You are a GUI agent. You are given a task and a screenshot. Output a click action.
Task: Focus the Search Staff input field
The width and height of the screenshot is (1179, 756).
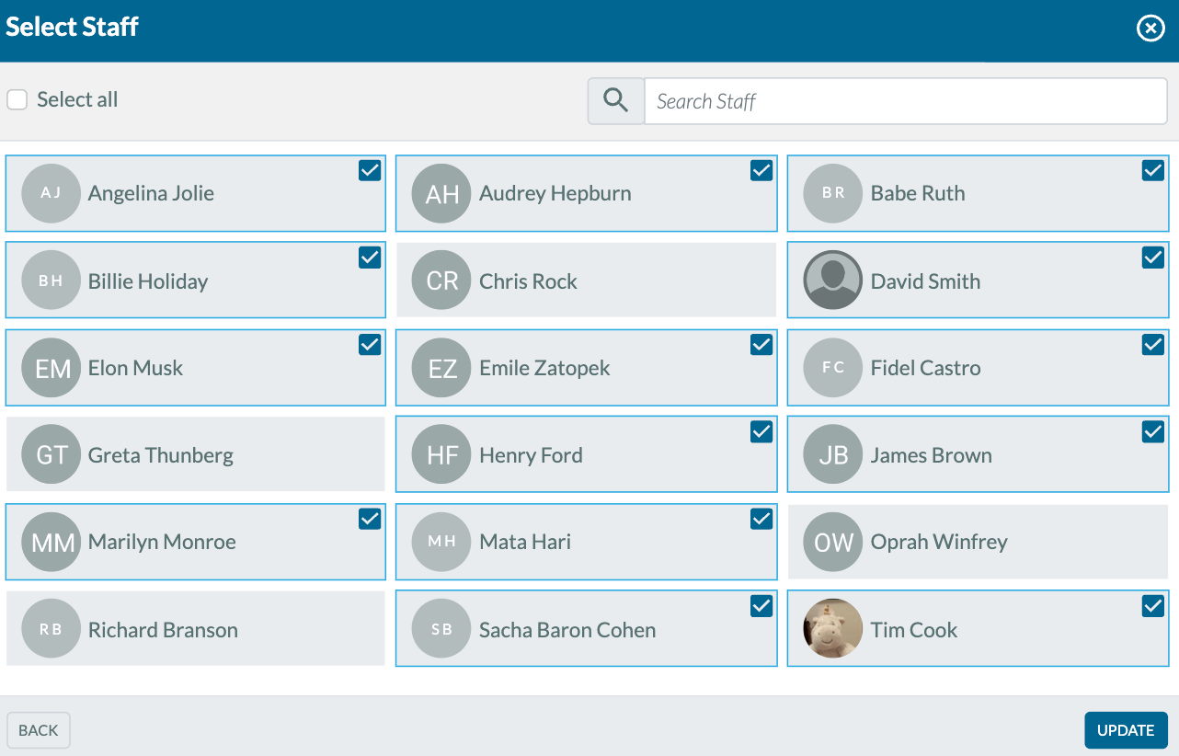[906, 101]
